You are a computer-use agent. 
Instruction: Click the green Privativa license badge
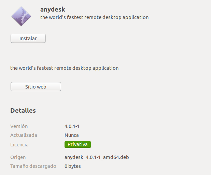coord(78,144)
